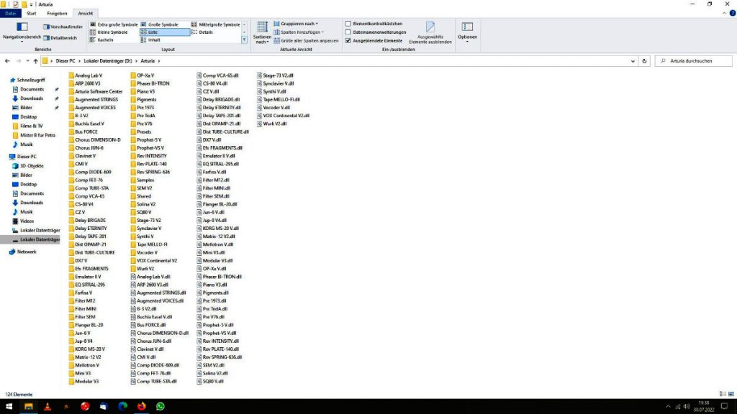Select the Pigments folder icon
Screen dimensions: 737x414
[x=133, y=99]
